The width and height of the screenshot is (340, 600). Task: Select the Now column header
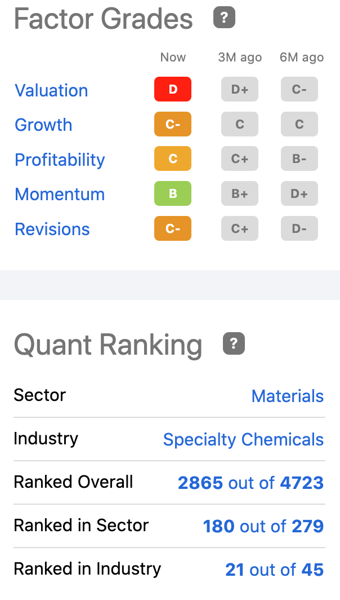(173, 57)
